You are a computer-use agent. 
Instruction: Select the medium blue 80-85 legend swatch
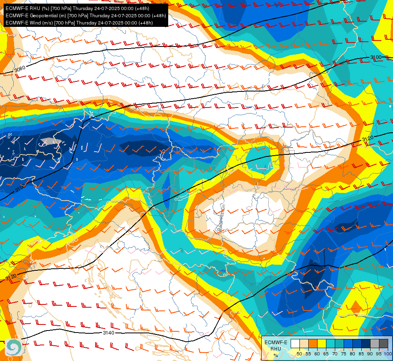tap(357, 343)
